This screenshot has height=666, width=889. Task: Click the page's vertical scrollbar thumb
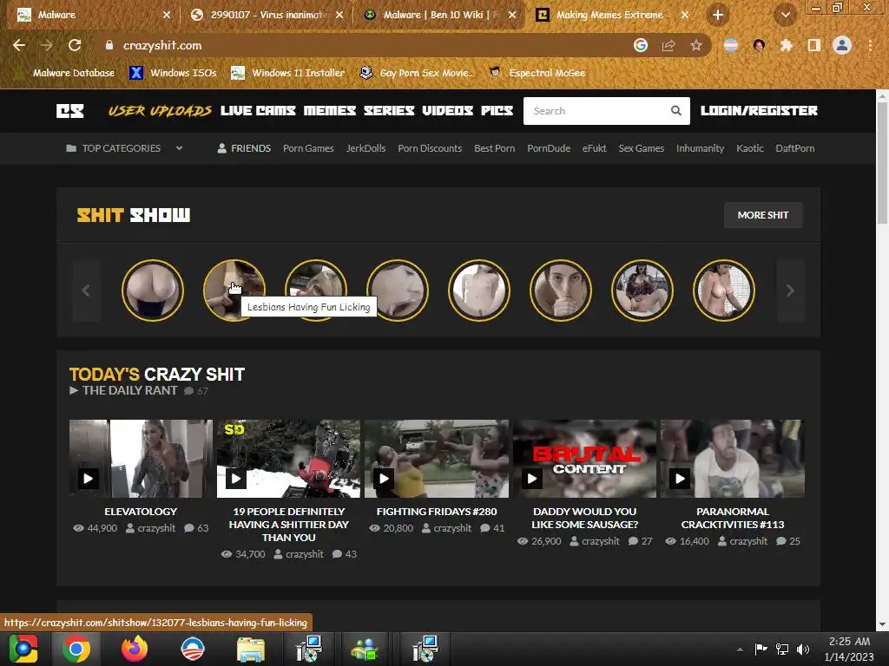click(882, 164)
